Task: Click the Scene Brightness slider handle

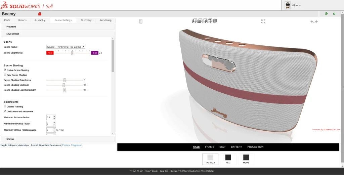Action: [72, 53]
